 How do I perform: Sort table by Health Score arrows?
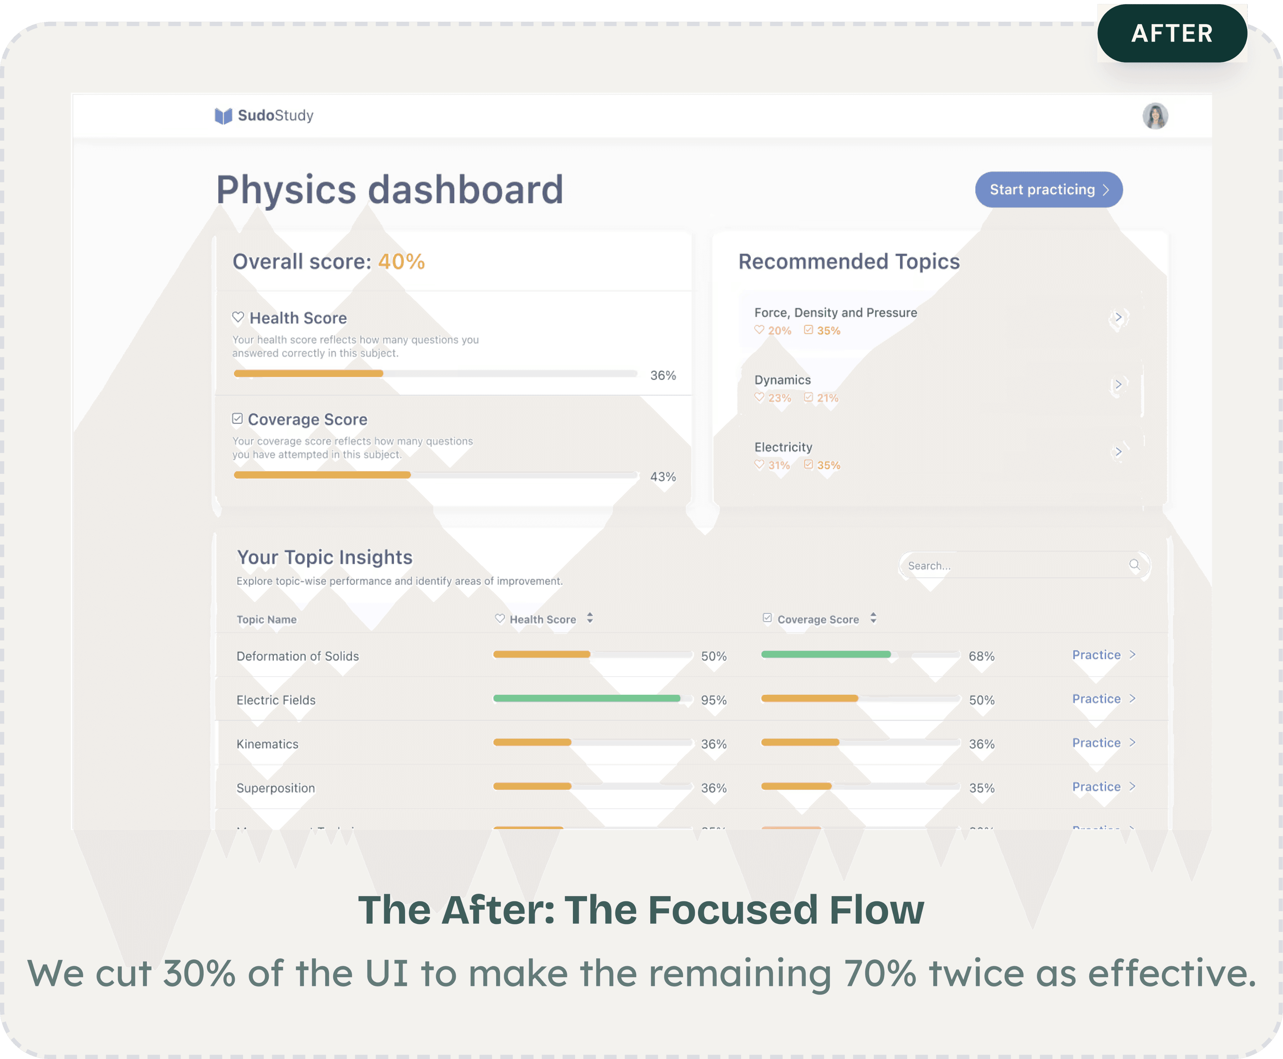[x=589, y=619]
